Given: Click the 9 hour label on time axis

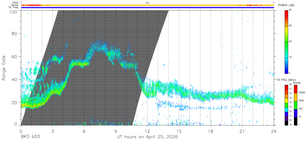Looking at the screenshot, I should (x=116, y=131).
